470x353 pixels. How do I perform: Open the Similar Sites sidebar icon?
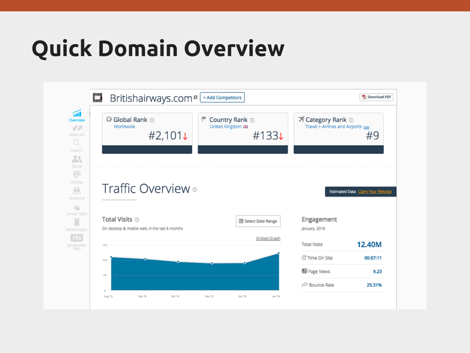point(77,208)
